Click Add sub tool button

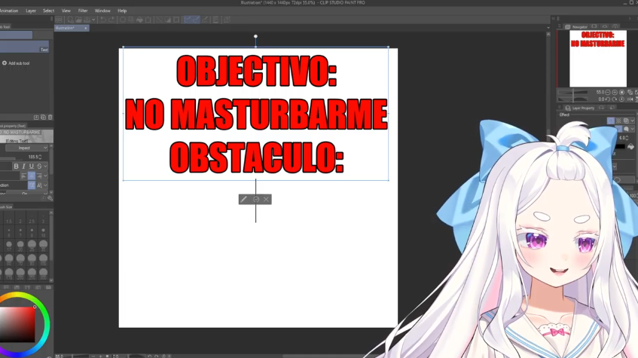click(16, 63)
